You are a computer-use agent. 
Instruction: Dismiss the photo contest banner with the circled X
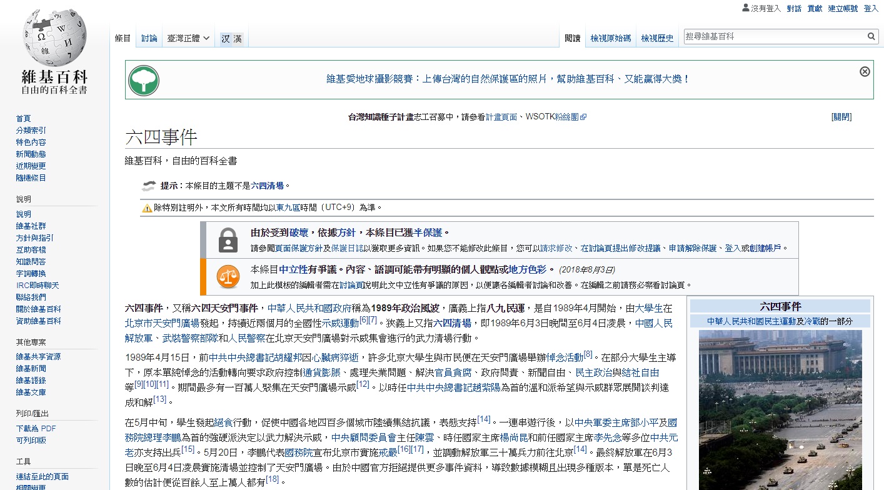click(x=865, y=71)
